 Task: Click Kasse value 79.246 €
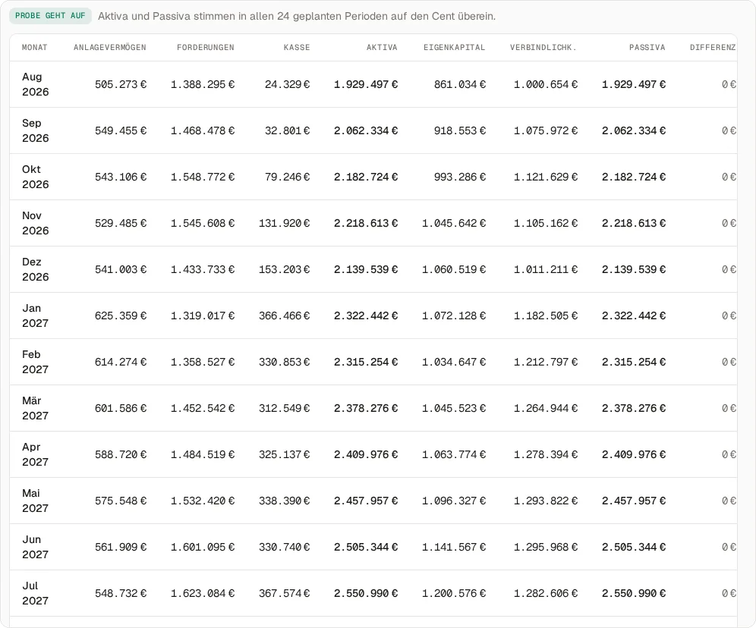pos(288,177)
